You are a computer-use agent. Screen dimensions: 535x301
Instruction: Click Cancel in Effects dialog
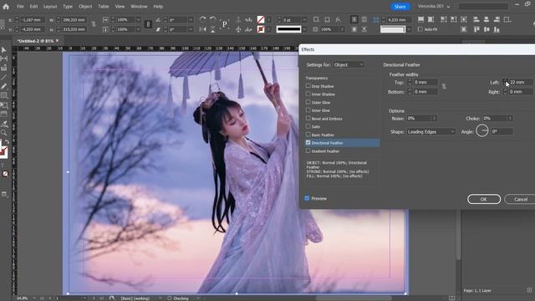click(x=521, y=199)
